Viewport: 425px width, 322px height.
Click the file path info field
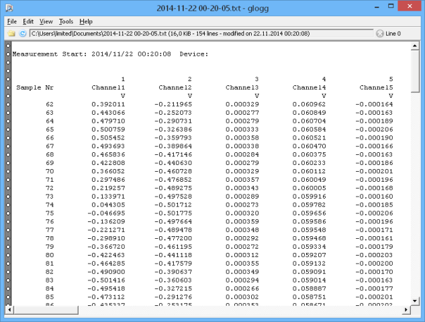tap(200, 33)
